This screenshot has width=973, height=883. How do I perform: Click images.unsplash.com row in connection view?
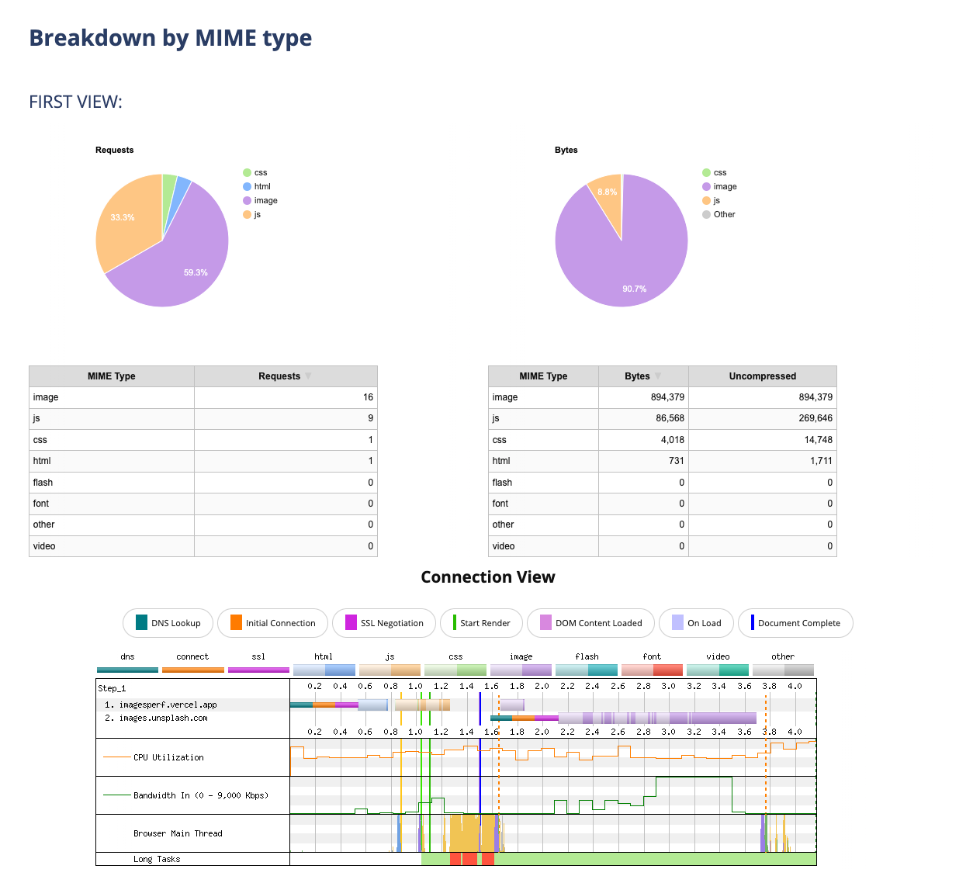click(163, 718)
